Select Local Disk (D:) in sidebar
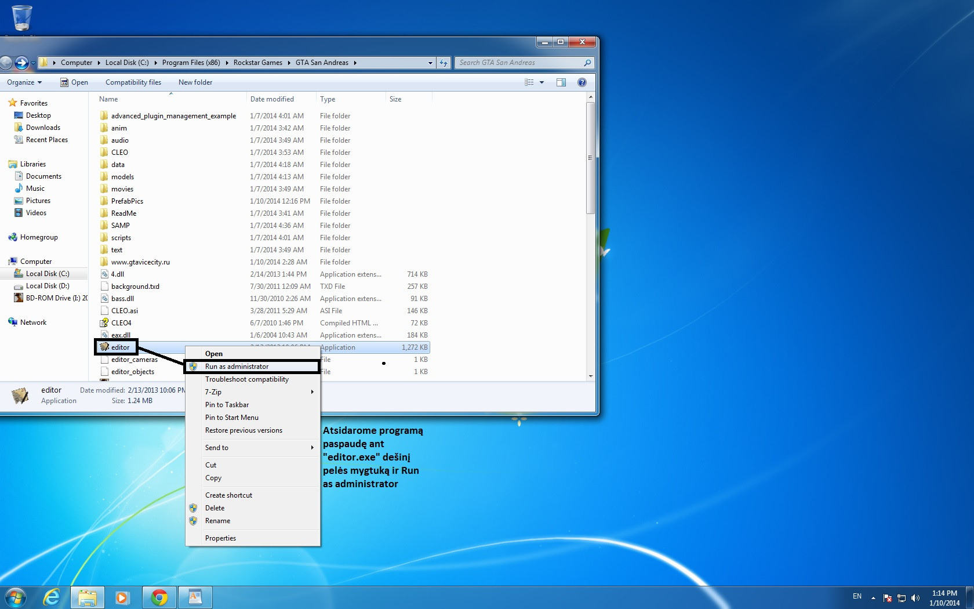 pyautogui.click(x=48, y=286)
